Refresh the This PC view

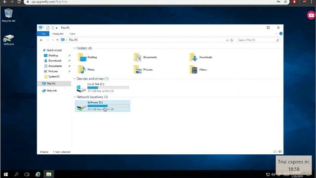pos(232,40)
